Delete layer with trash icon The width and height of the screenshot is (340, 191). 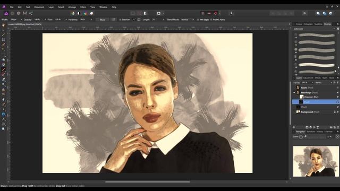[338, 127]
